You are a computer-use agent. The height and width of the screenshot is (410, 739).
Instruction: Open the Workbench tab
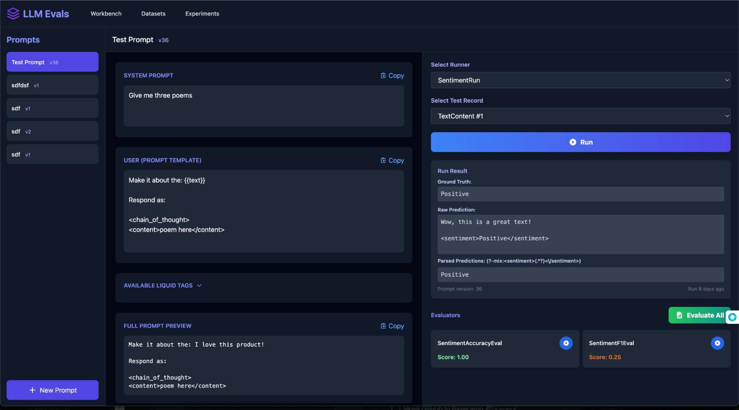point(106,14)
